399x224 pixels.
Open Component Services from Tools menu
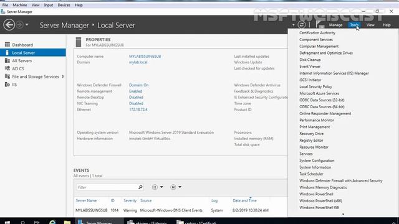click(316, 40)
